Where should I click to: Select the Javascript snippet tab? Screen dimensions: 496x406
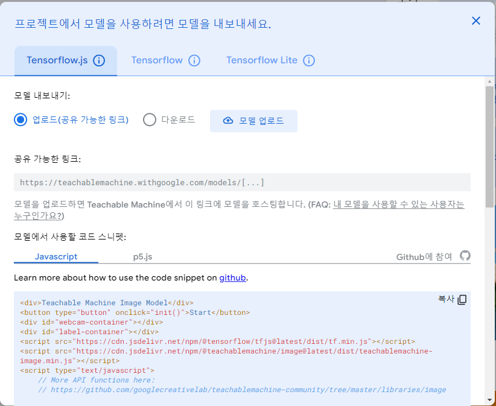click(56, 256)
